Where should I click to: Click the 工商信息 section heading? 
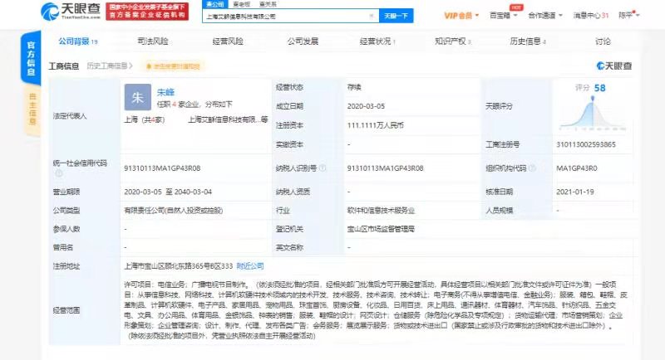click(x=64, y=66)
